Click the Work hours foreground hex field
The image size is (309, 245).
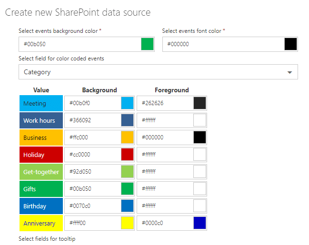pos(165,120)
